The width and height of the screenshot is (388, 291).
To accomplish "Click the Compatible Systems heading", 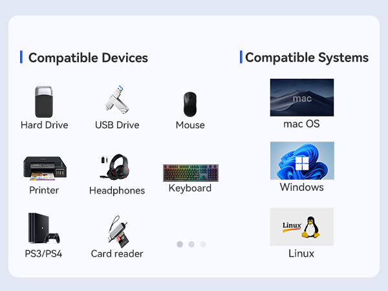I will click(x=307, y=58).
